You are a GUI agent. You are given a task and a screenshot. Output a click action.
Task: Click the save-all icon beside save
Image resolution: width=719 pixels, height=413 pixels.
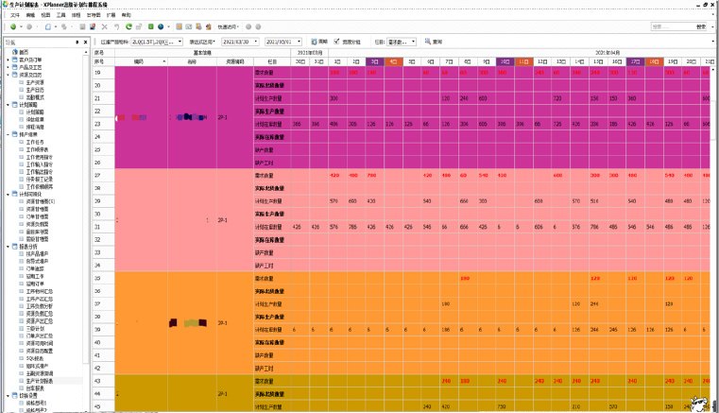[93, 27]
